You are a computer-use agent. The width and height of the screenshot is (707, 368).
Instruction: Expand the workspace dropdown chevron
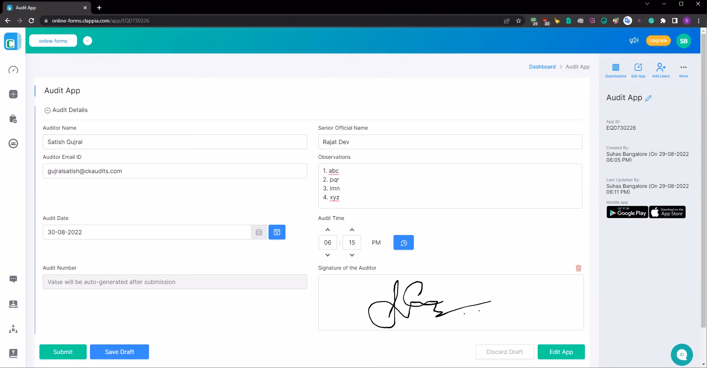[87, 41]
